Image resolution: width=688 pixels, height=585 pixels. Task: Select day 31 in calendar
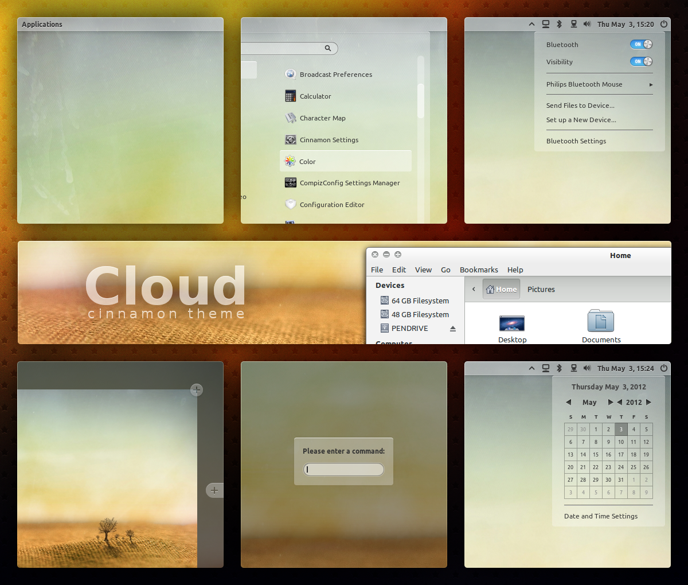click(x=621, y=479)
